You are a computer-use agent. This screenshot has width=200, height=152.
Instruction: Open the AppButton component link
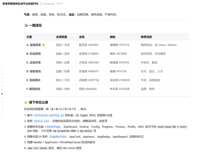[x=58, y=136]
